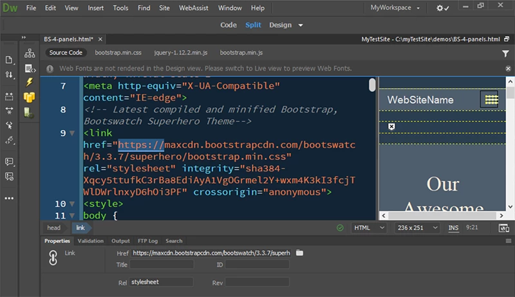Click the small X marker in Design view
Image resolution: width=515 pixels, height=297 pixels.
coord(391,127)
